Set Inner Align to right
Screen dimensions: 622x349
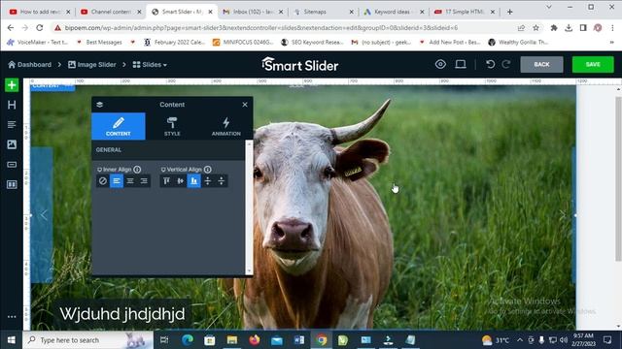(x=144, y=181)
